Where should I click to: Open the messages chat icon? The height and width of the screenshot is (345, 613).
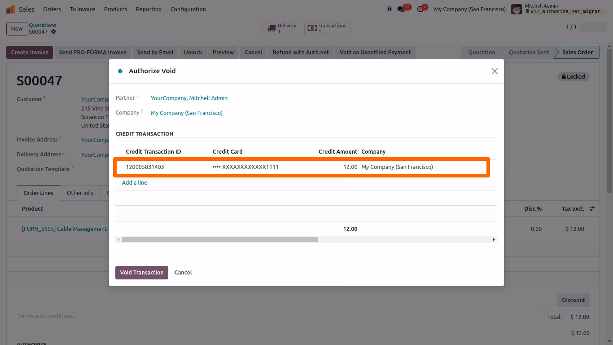click(x=401, y=9)
